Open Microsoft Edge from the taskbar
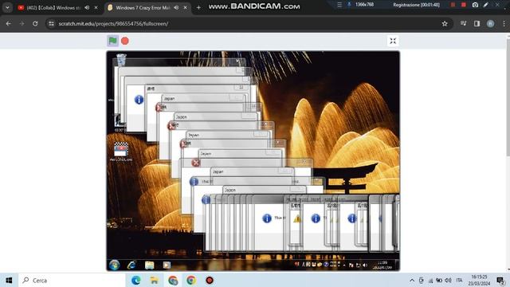 (136, 280)
